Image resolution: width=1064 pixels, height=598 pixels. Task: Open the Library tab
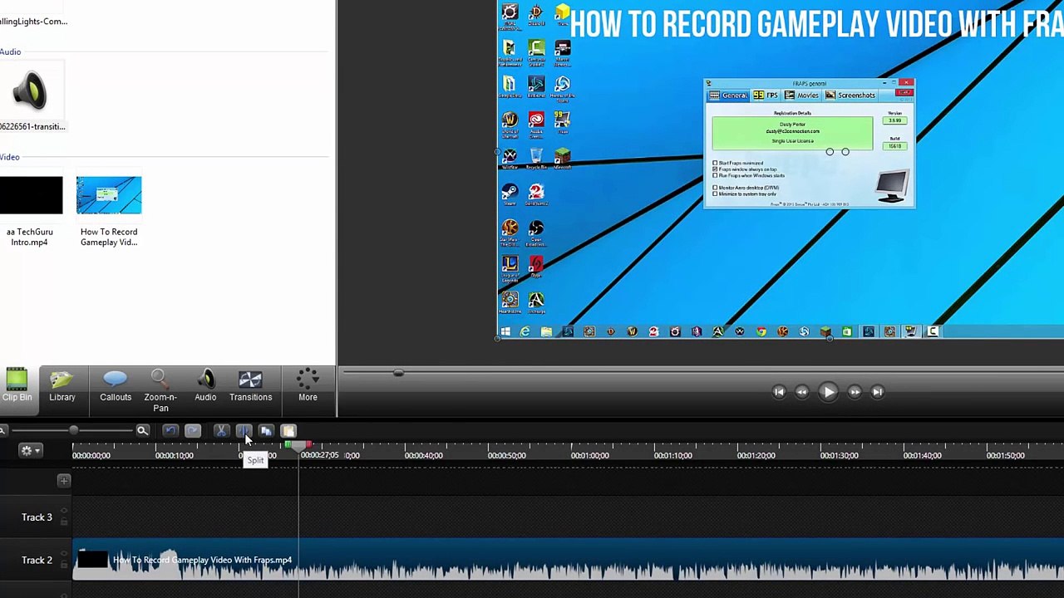(x=62, y=386)
